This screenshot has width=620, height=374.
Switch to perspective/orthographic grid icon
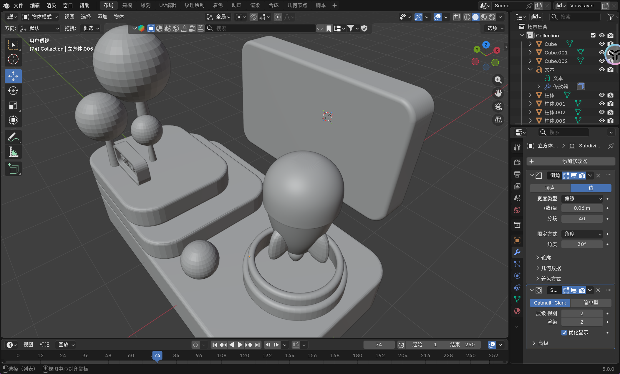(498, 120)
